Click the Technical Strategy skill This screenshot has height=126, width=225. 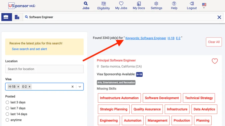click(199, 98)
